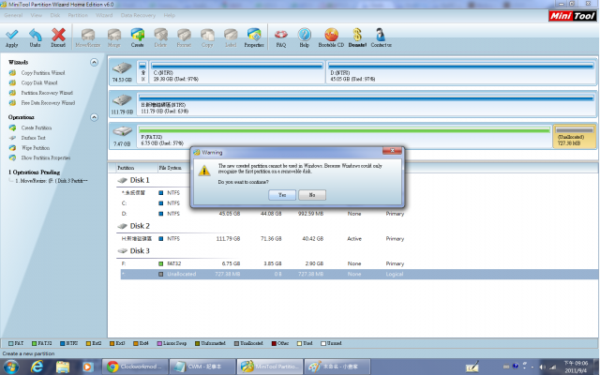The image size is (600, 375).
Task: Select the H: NTFS 111.79 GB row
Action: 359,238
